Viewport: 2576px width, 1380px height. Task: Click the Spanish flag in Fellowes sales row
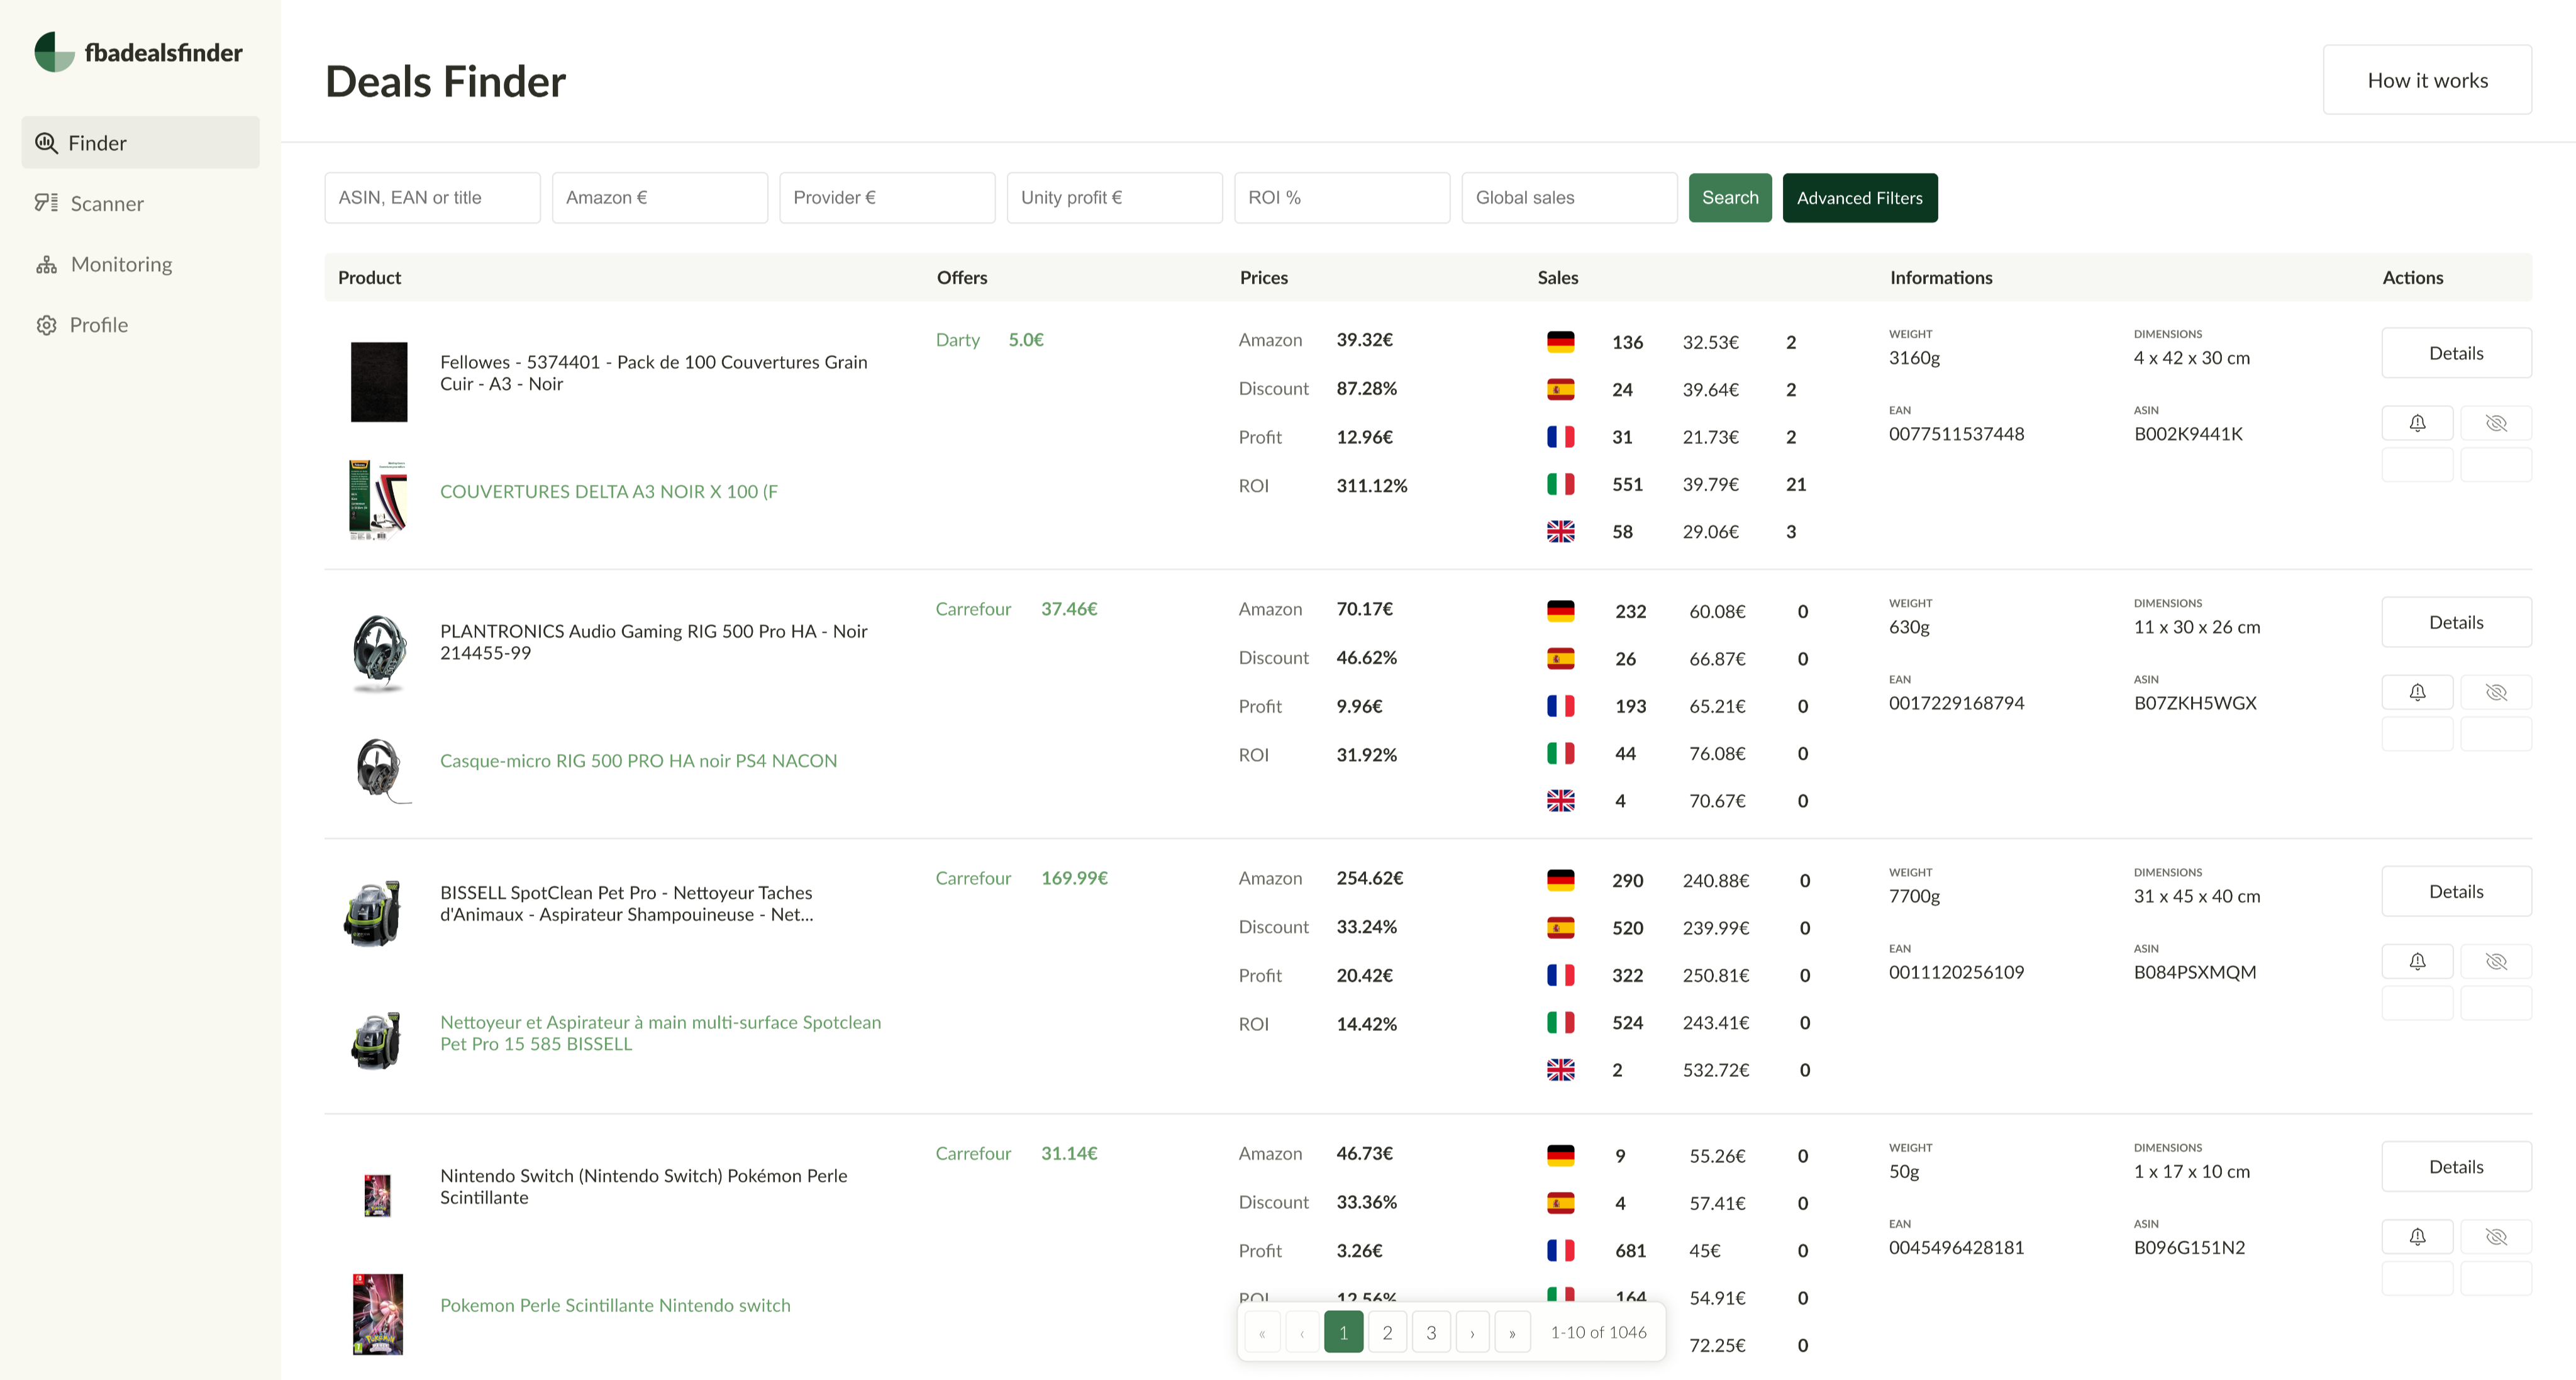1560,389
